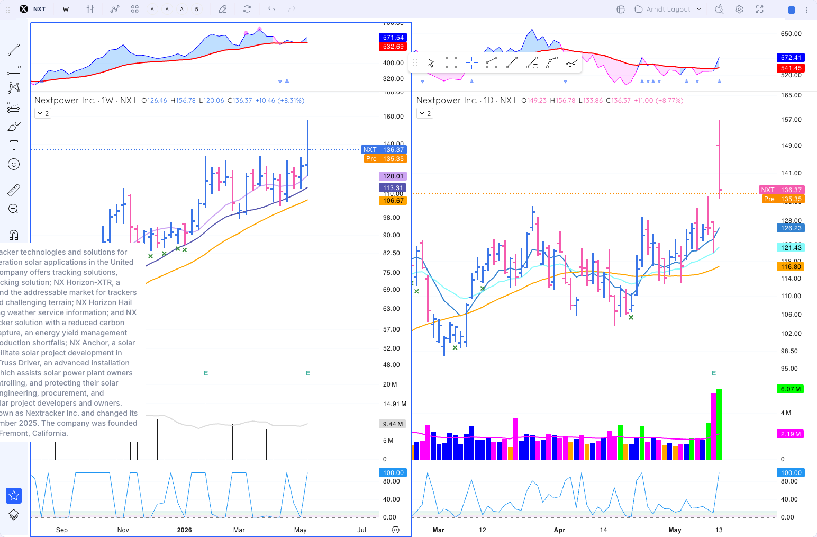Click the 6.07 M volume label

[x=791, y=389]
